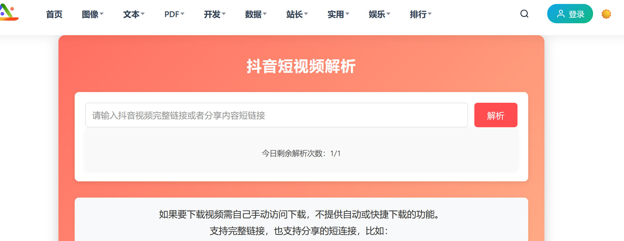Focus the Douyin video link input field
Image resolution: width=624 pixels, height=241 pixels.
pyautogui.click(x=276, y=115)
